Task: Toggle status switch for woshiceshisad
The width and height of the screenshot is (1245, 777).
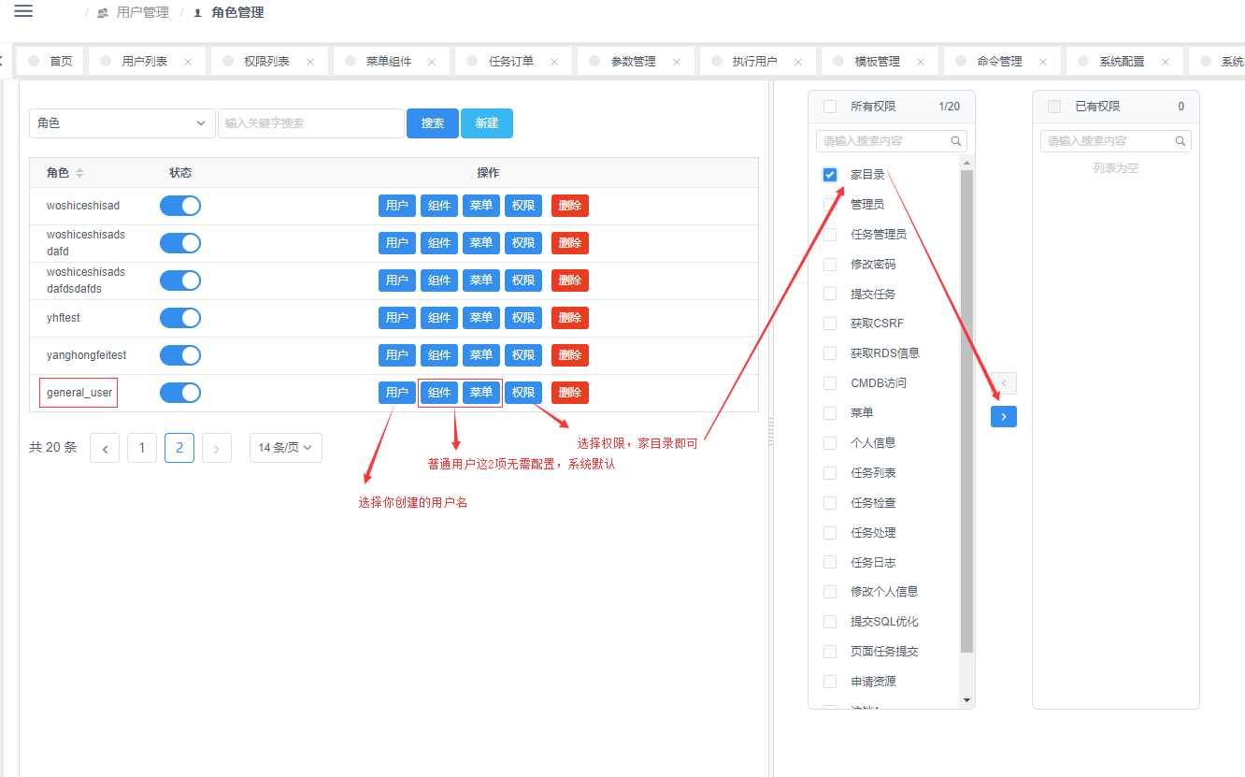Action: 180,206
